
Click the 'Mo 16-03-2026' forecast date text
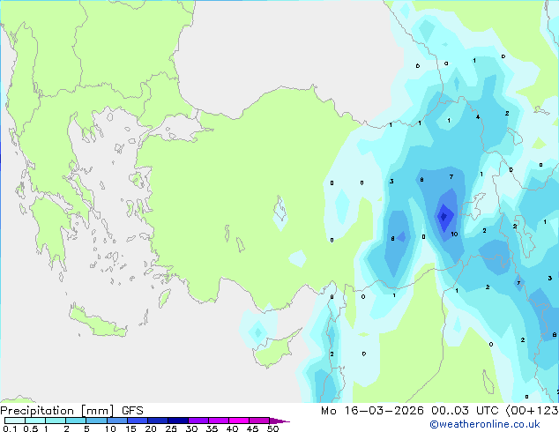coord(372,411)
